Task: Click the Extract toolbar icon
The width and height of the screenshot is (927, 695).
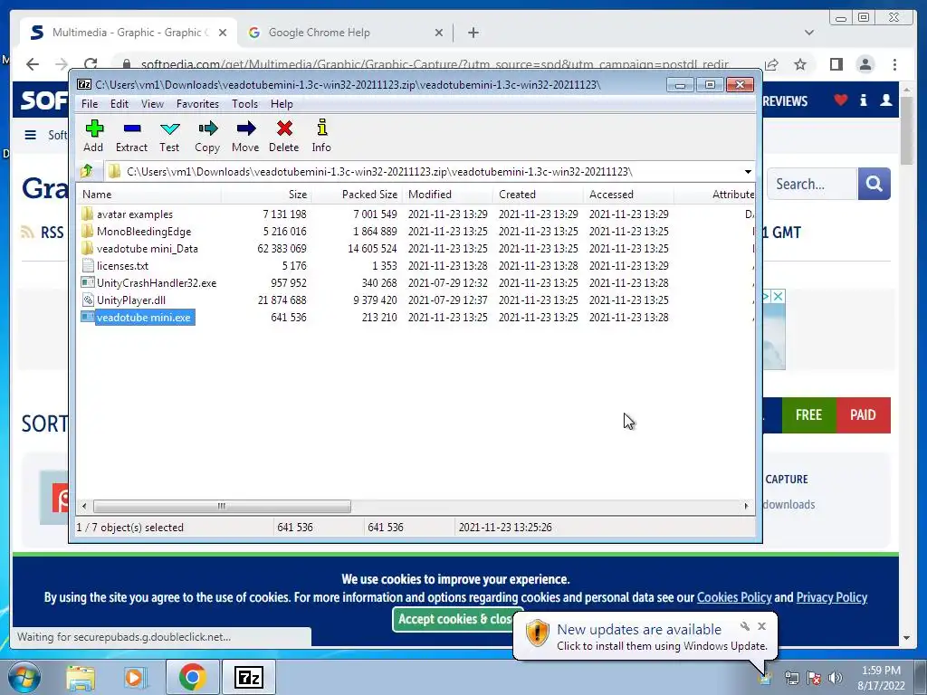Action: (131, 136)
